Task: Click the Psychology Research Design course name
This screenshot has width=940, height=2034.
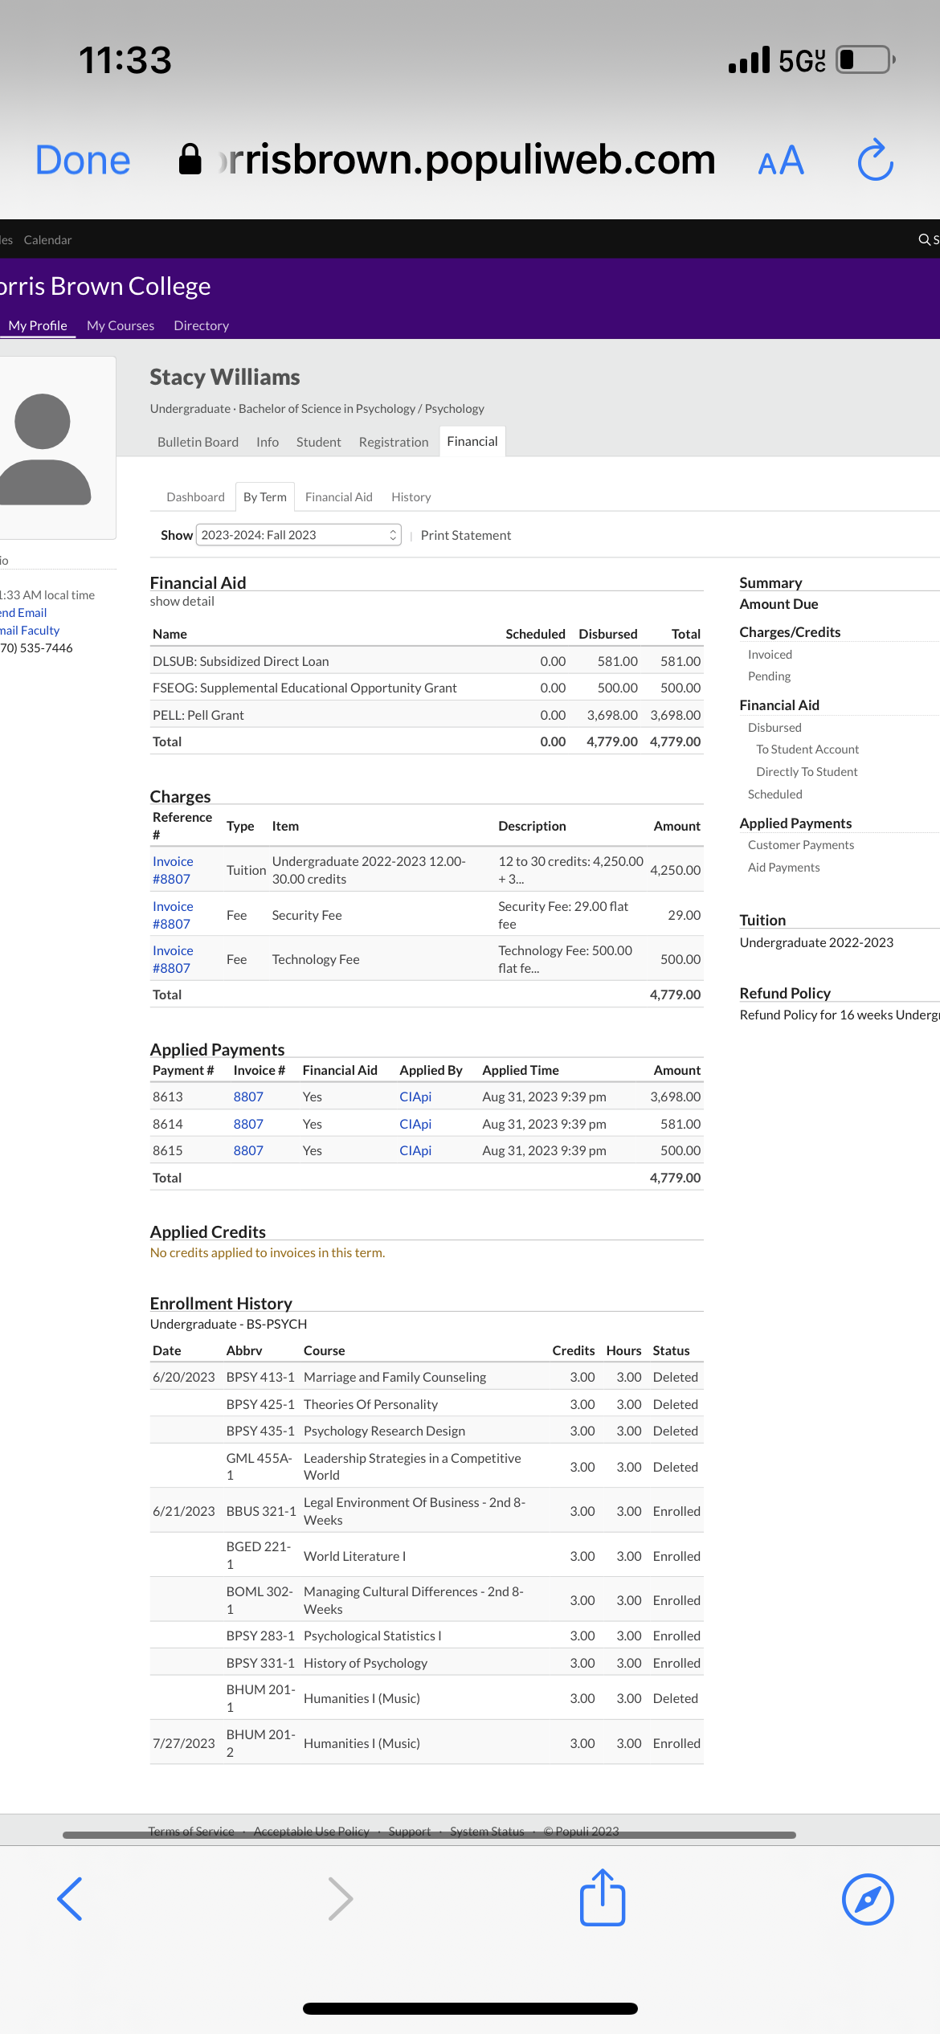Action: coord(384,1431)
